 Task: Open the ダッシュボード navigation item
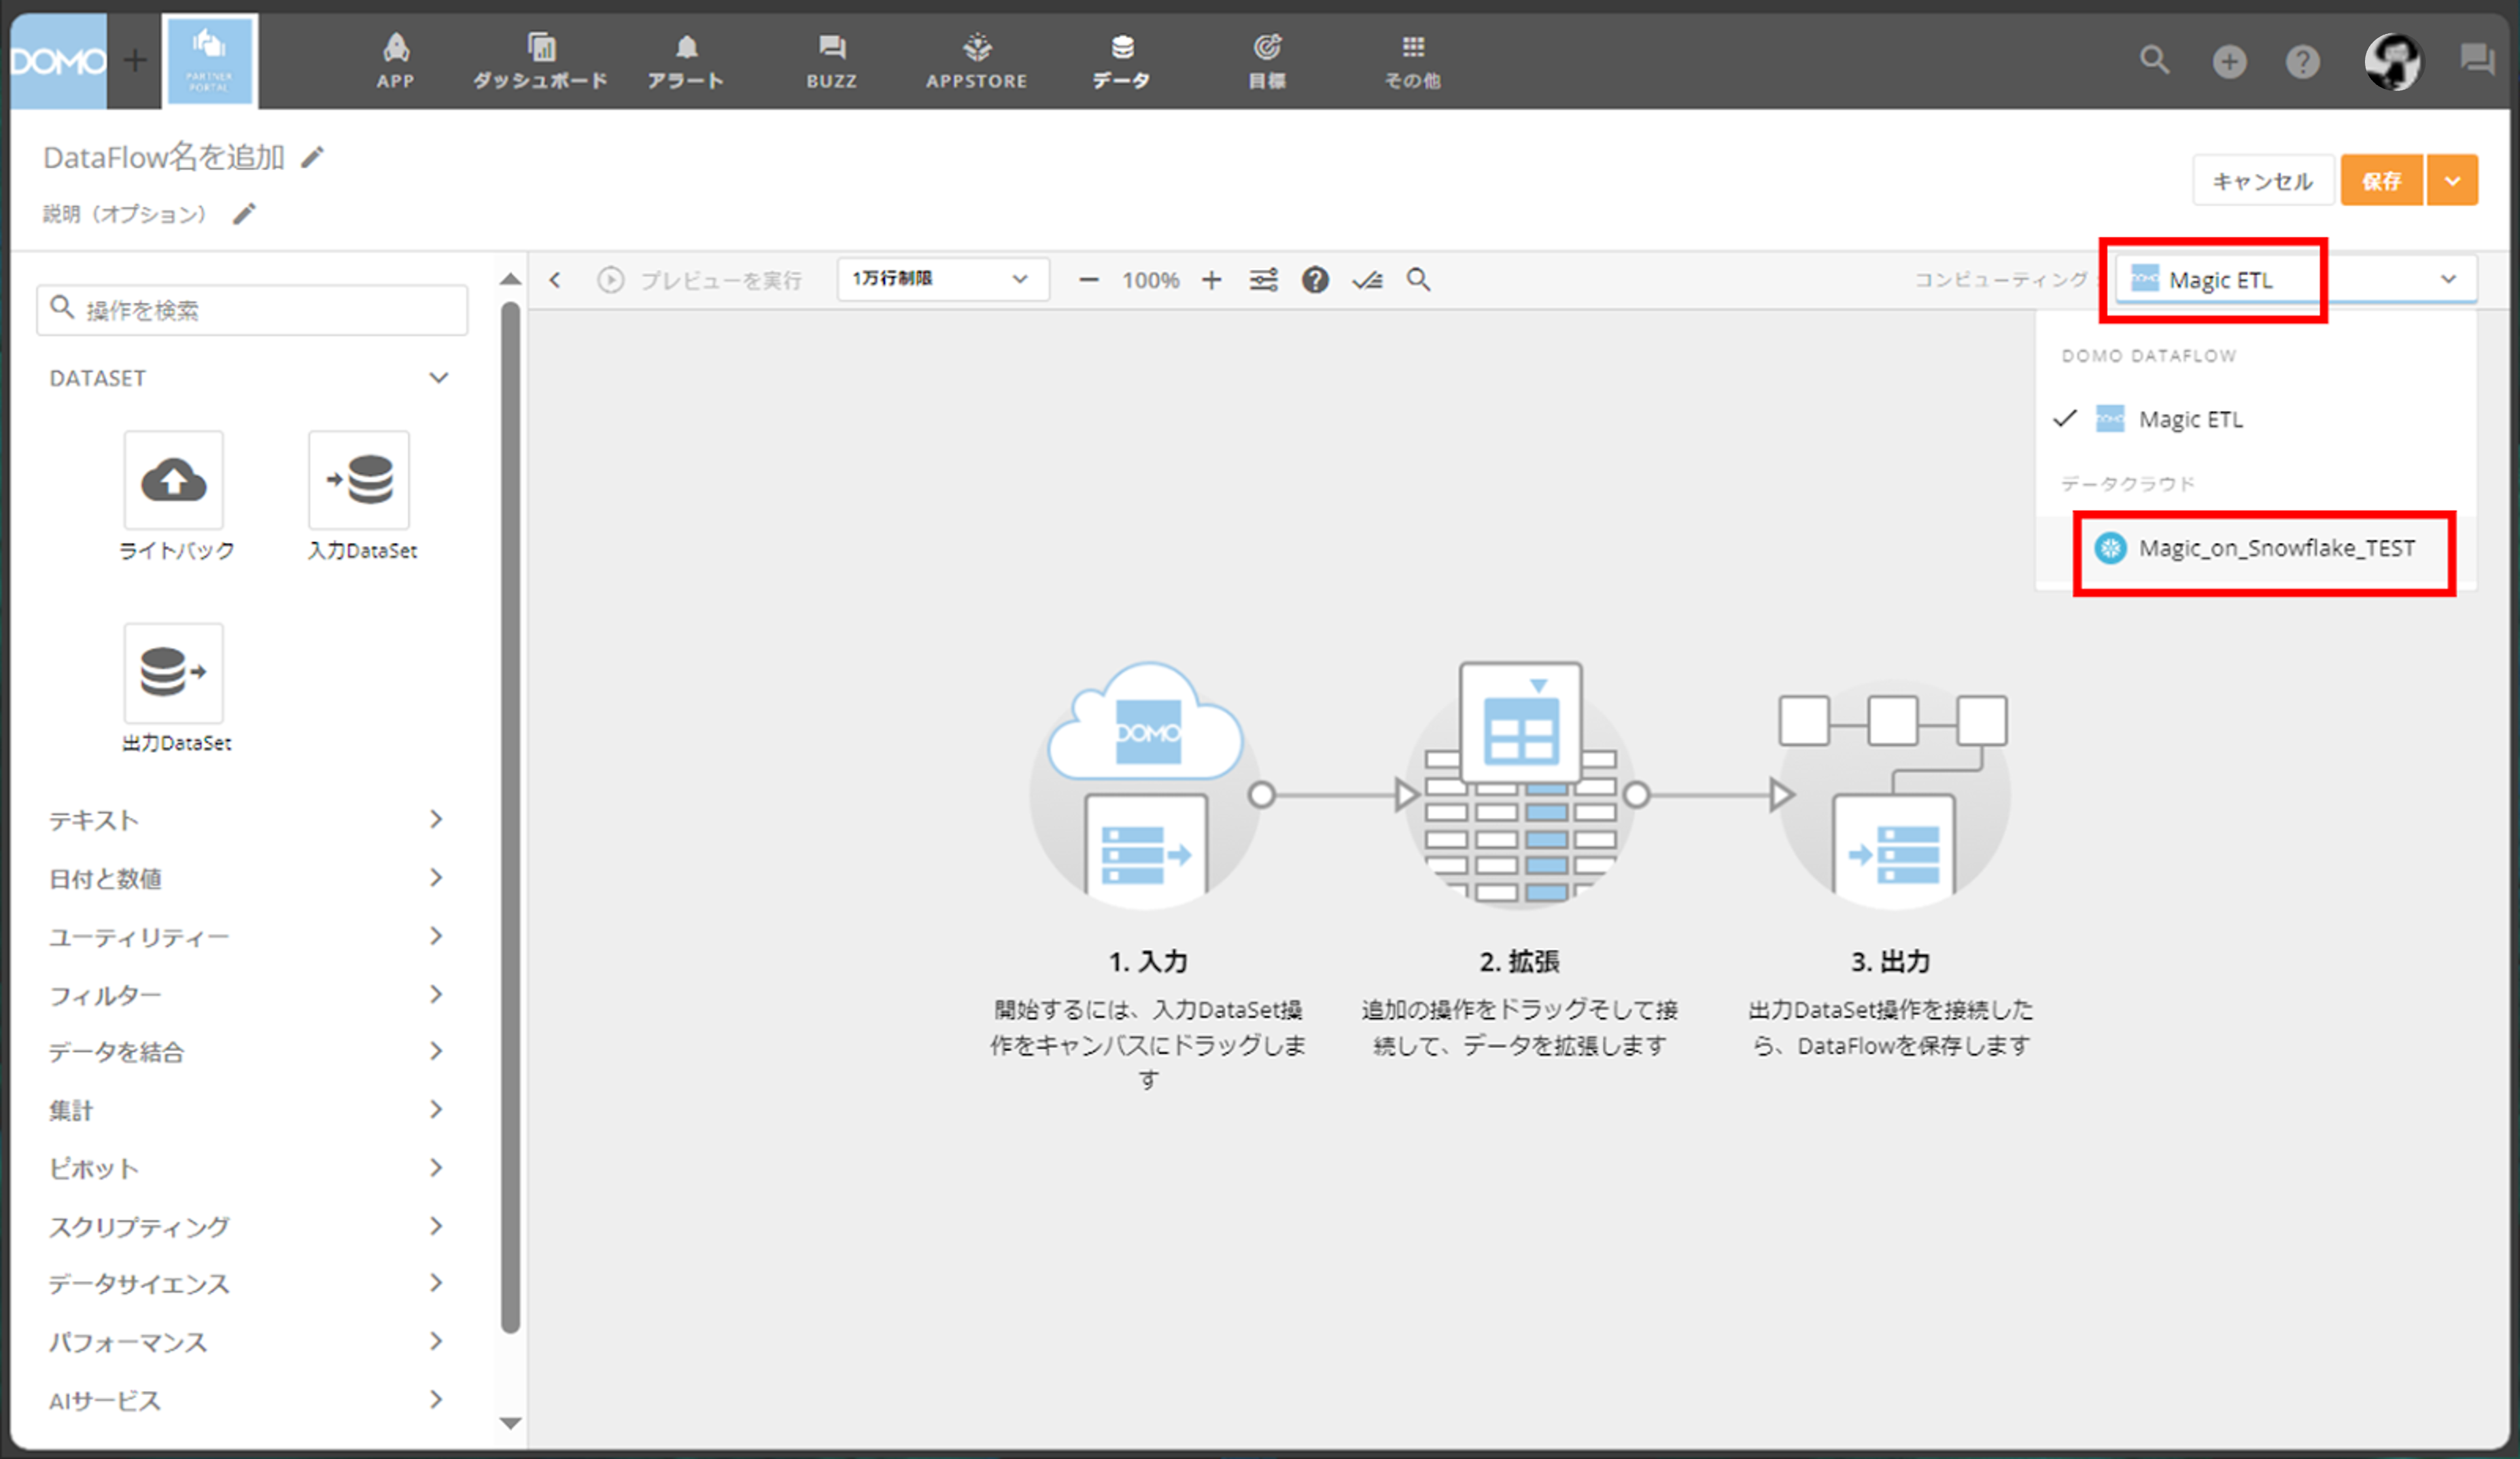(x=540, y=61)
